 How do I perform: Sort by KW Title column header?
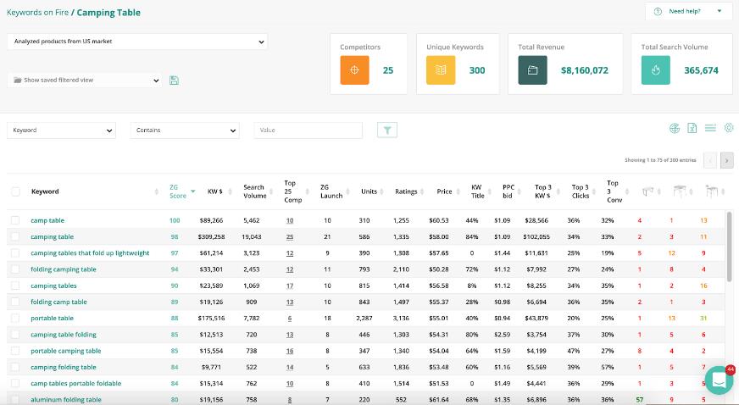coord(477,191)
